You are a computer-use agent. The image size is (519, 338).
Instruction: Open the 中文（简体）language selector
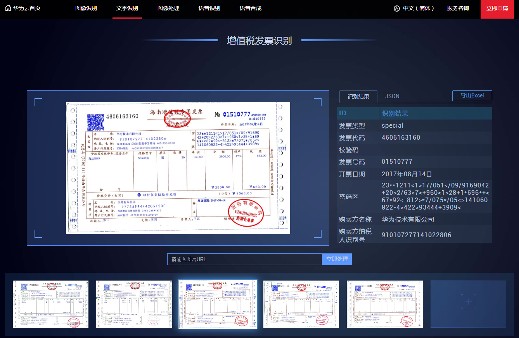[419, 8]
